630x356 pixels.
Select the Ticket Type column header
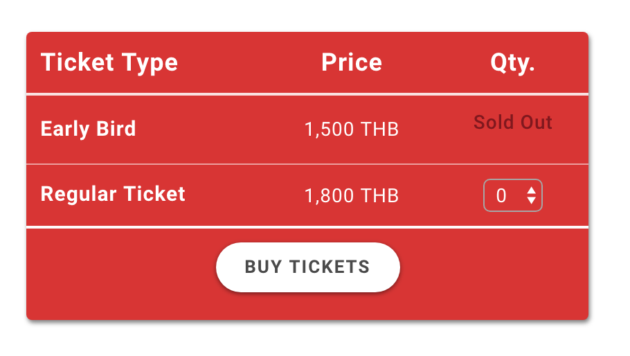point(109,63)
